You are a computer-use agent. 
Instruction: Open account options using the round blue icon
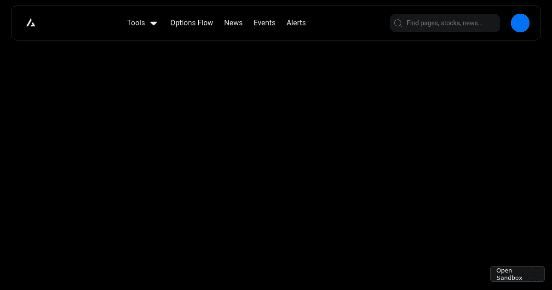(520, 23)
